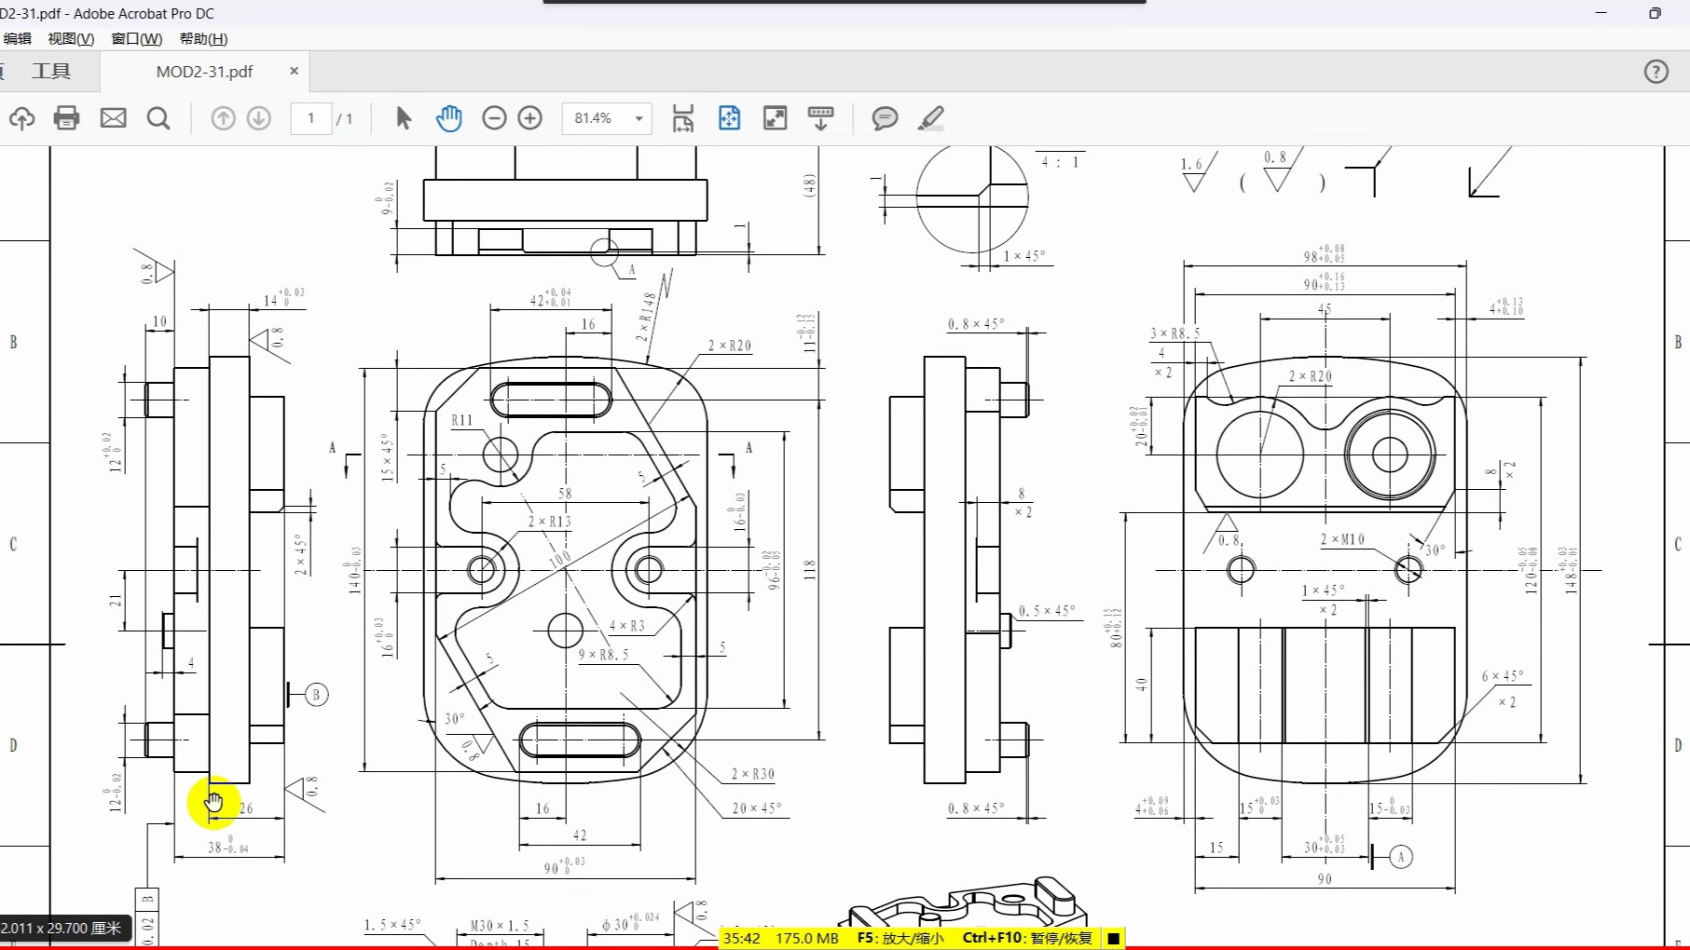Close the MOD2-31.pdf tab
The height and width of the screenshot is (950, 1690).
[x=295, y=71]
